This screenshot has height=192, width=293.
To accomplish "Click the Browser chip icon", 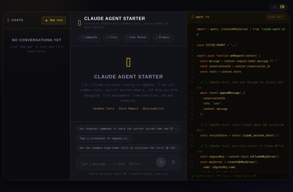I will click(x=157, y=37).
